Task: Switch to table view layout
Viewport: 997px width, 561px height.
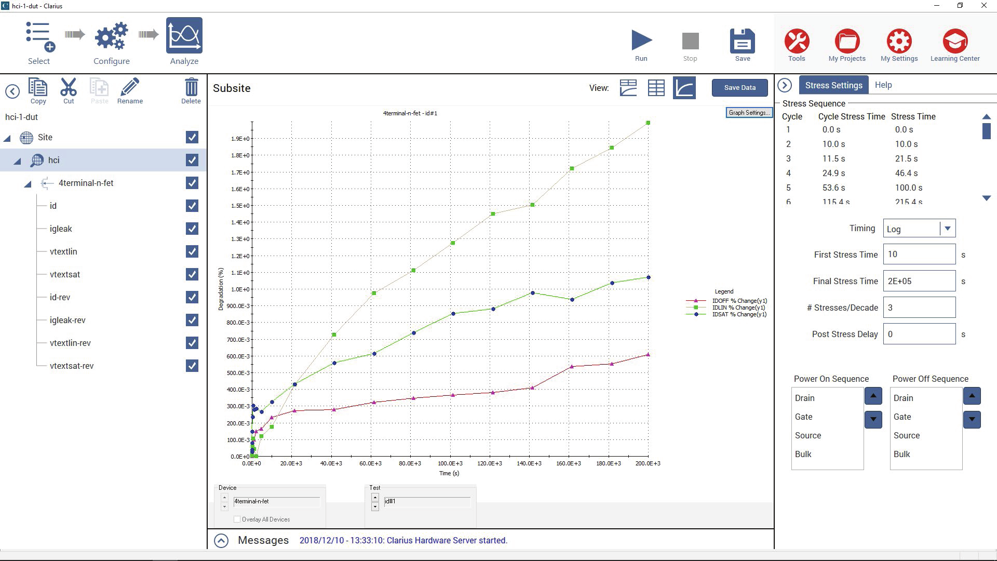Action: tap(655, 88)
